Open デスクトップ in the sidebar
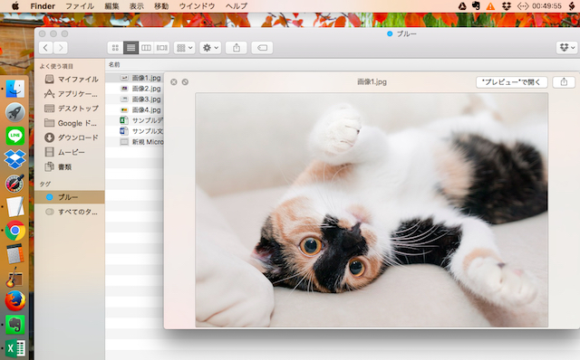Image resolution: width=580 pixels, height=360 pixels. [71, 109]
